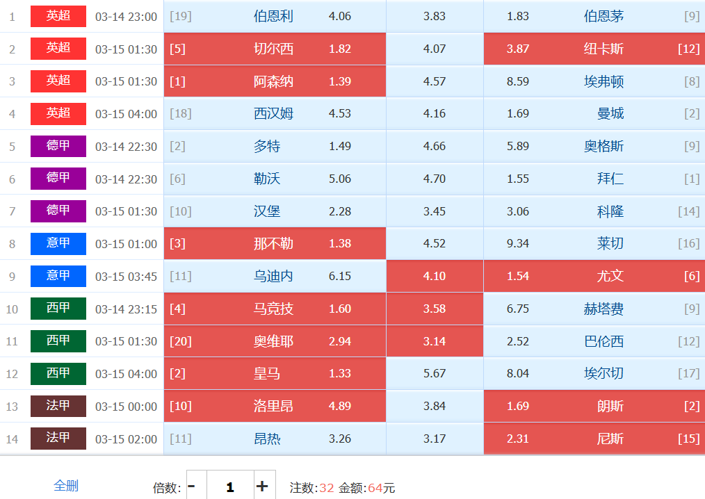Select 埃尔切 away win odds 8.04
Image resolution: width=705 pixels, height=499 pixels.
point(594,373)
